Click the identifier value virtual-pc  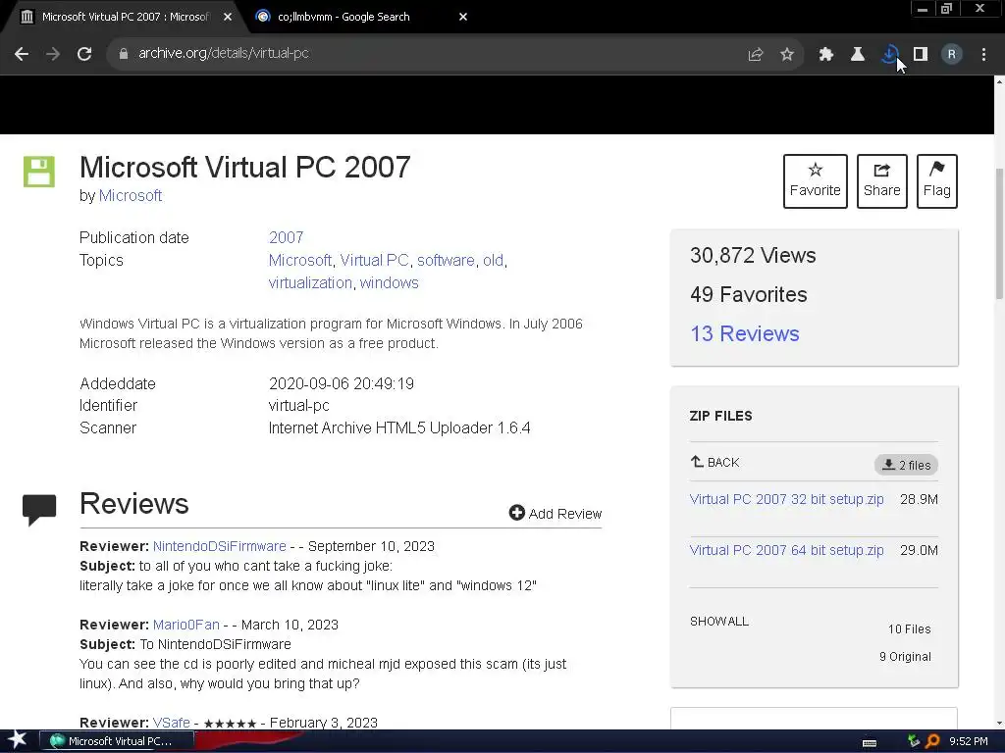point(298,406)
